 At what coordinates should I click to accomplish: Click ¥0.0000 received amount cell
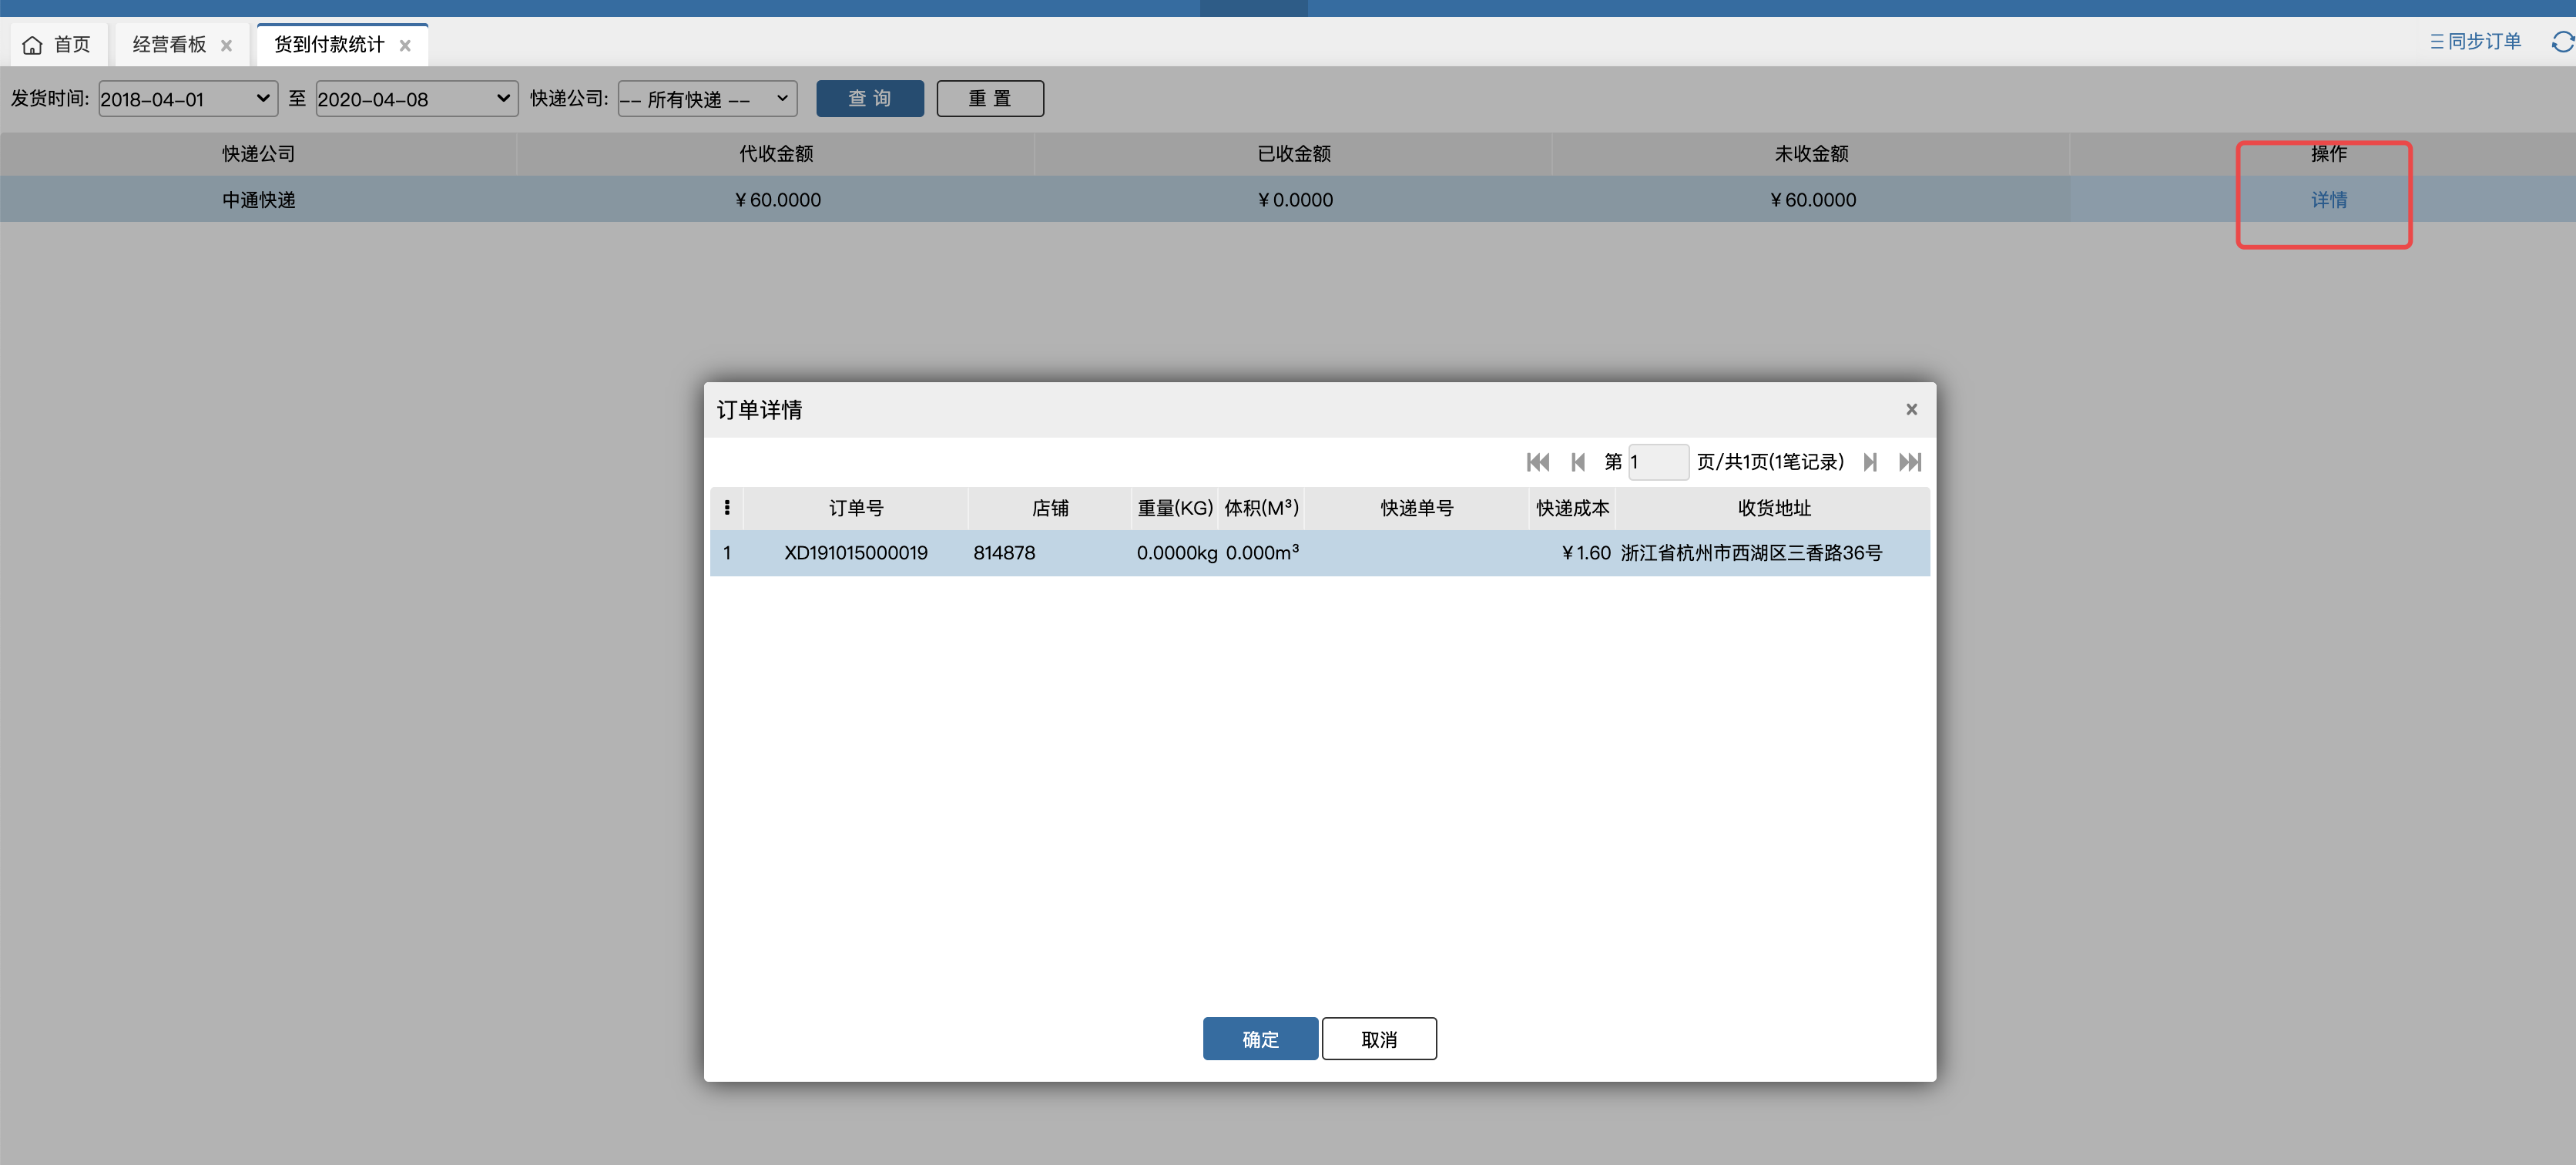click(x=1294, y=200)
